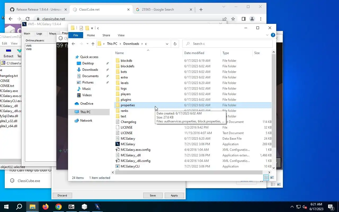This screenshot has height=212, width=339.
Task: Select player VM8 in MCGalaxy list
Action: (x=29, y=49)
